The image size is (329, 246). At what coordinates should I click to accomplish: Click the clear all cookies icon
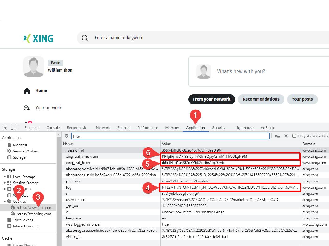coord(277,136)
